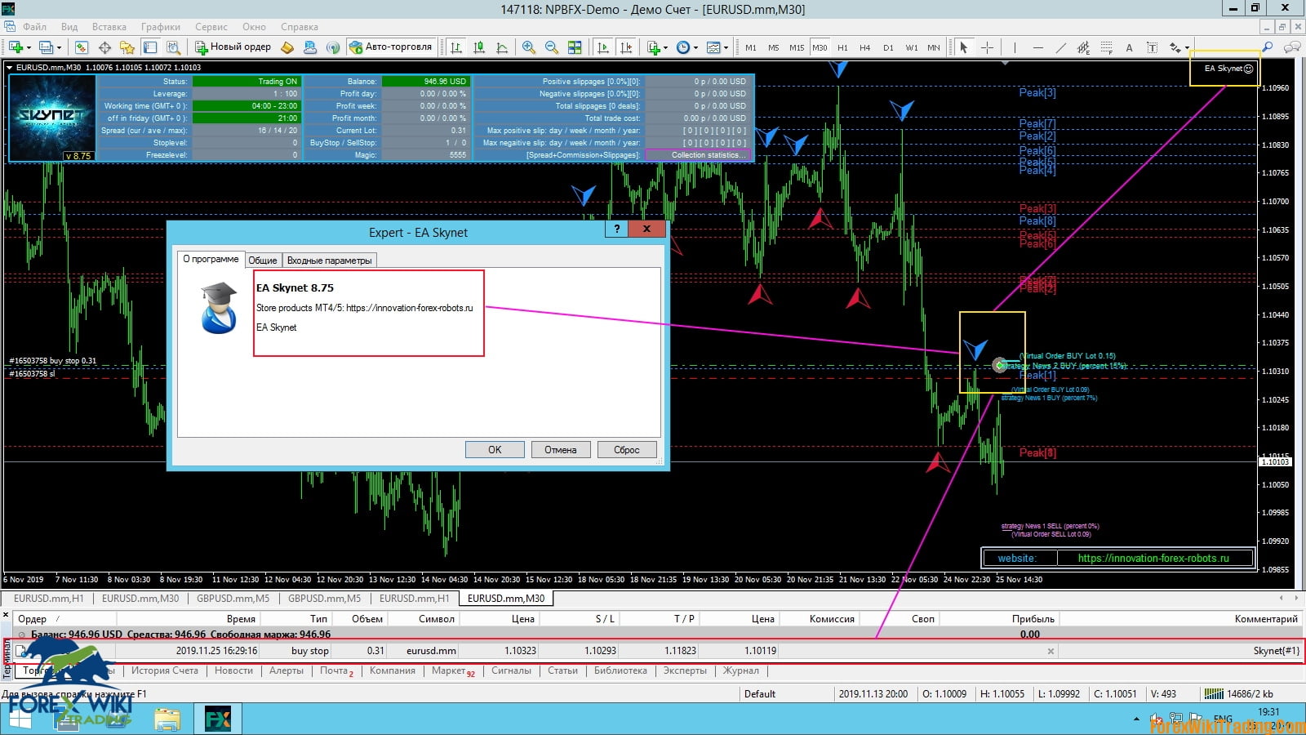1306x735 pixels.
Task: Select the H1 timeframe
Action: (842, 47)
